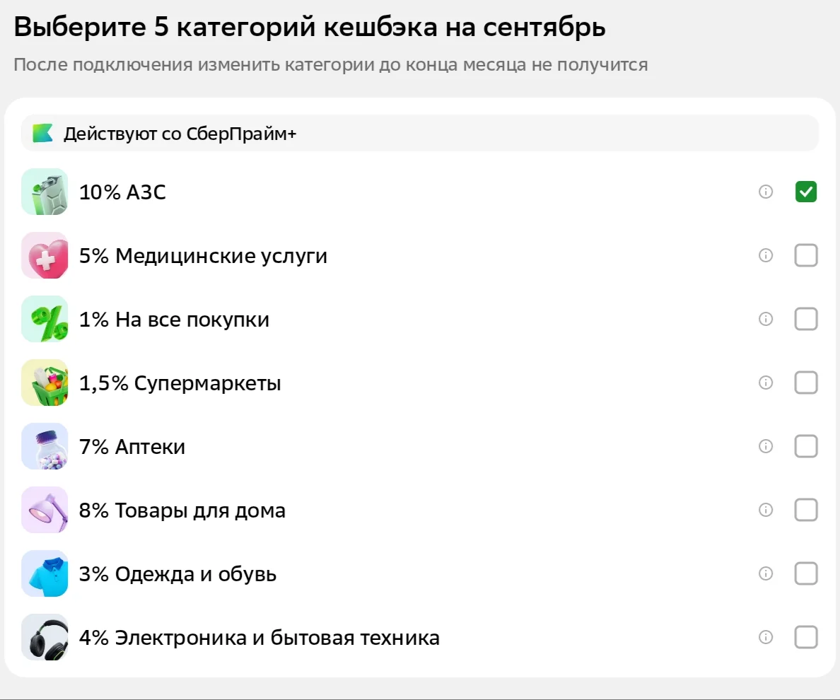Image resolution: width=840 pixels, height=700 pixels.
Task: Click the pink heart medical services icon
Action: tap(45, 255)
